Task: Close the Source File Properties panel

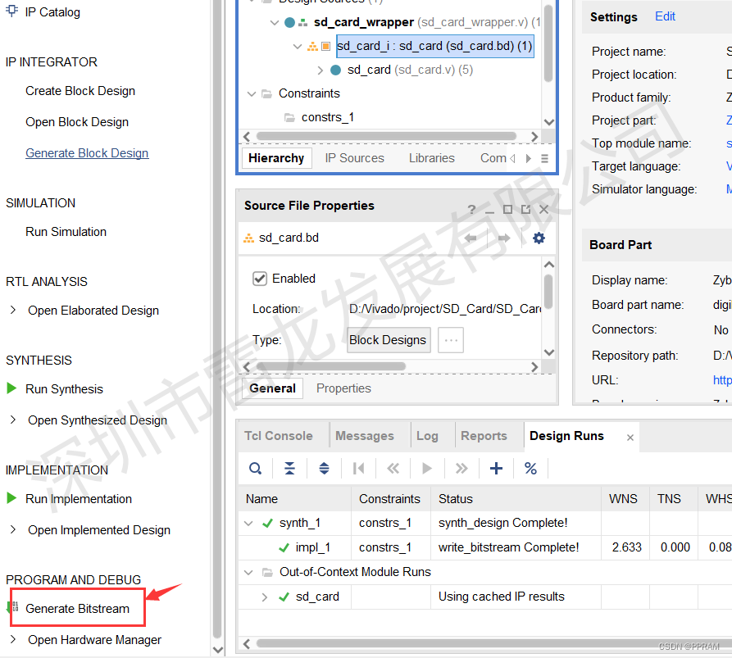Action: click(543, 210)
